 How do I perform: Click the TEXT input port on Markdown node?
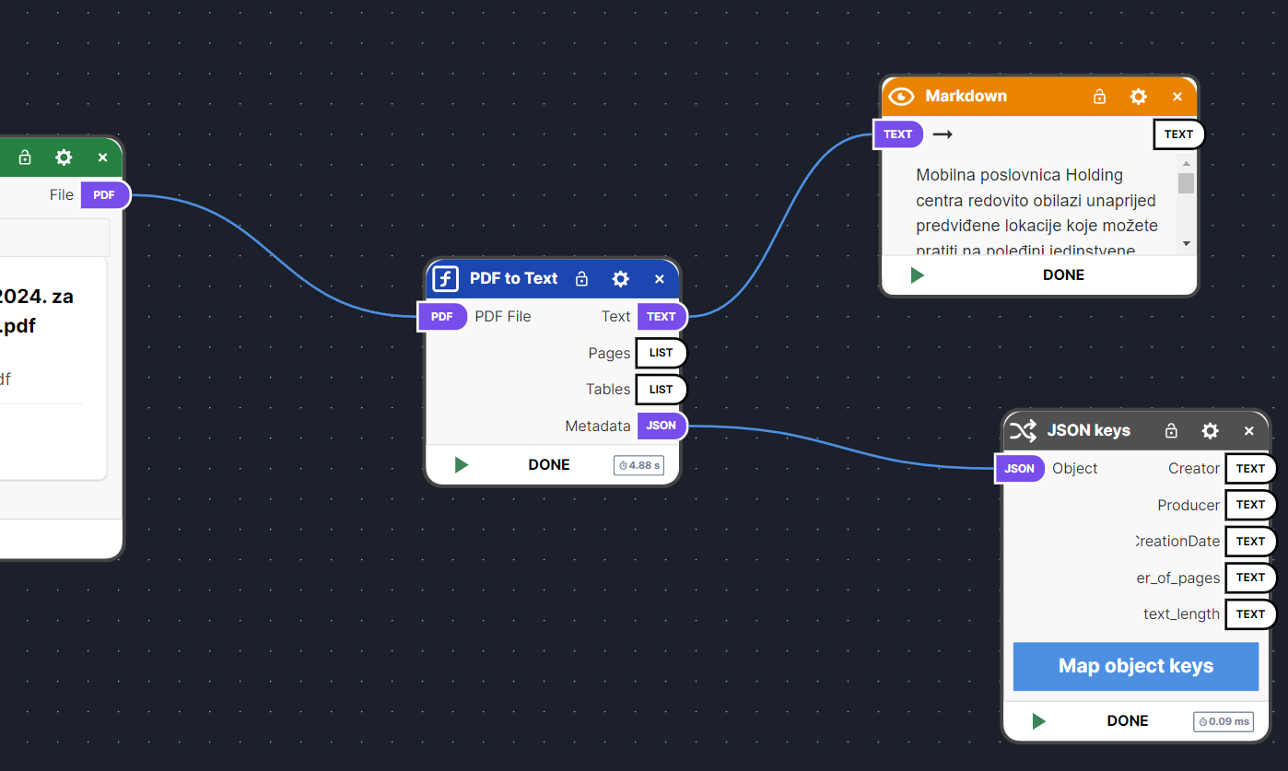tap(897, 134)
